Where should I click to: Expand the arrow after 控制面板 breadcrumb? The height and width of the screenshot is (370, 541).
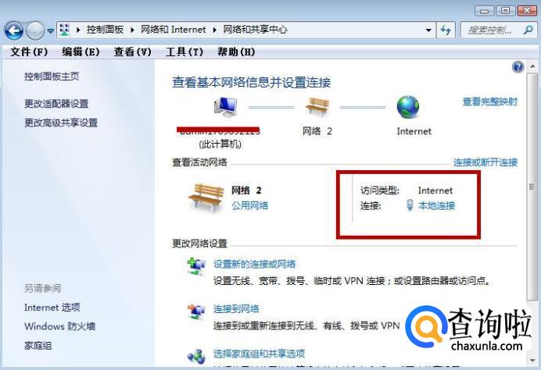[132, 30]
